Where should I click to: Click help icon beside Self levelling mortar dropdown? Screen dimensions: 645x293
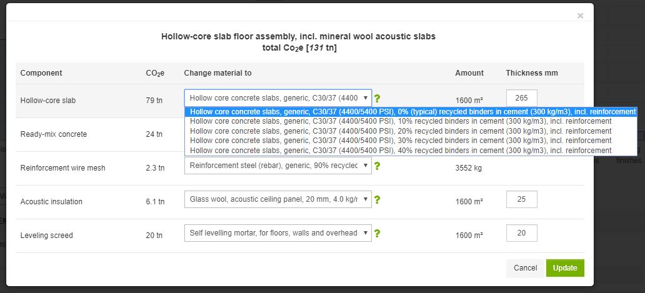(377, 234)
